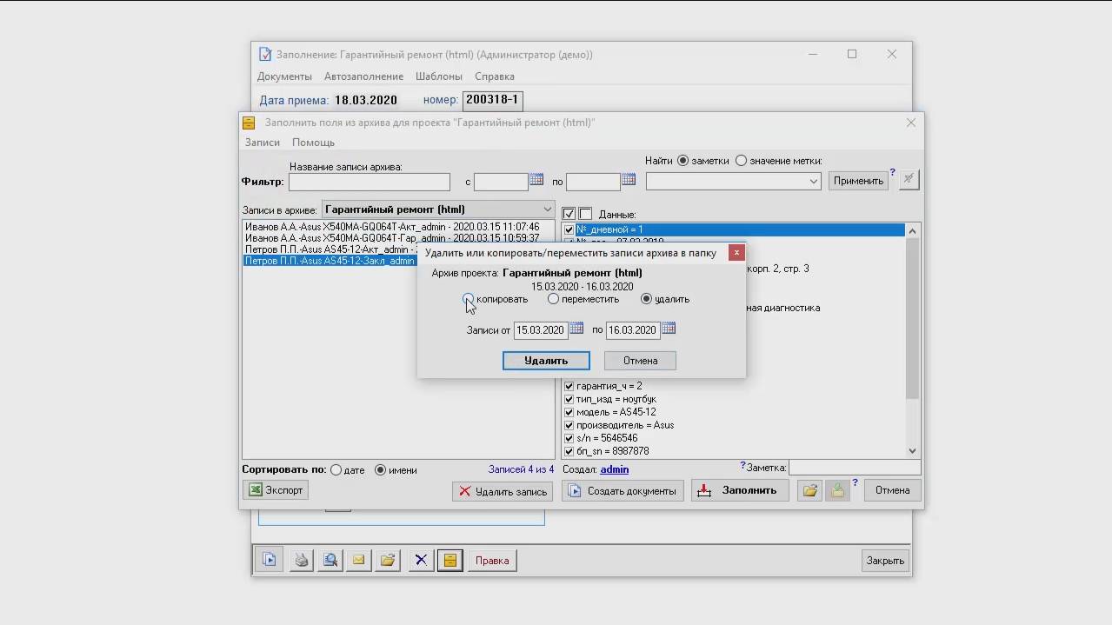This screenshot has width=1112, height=625.
Task: Click the clear filter icon beside Применить
Action: (909, 180)
